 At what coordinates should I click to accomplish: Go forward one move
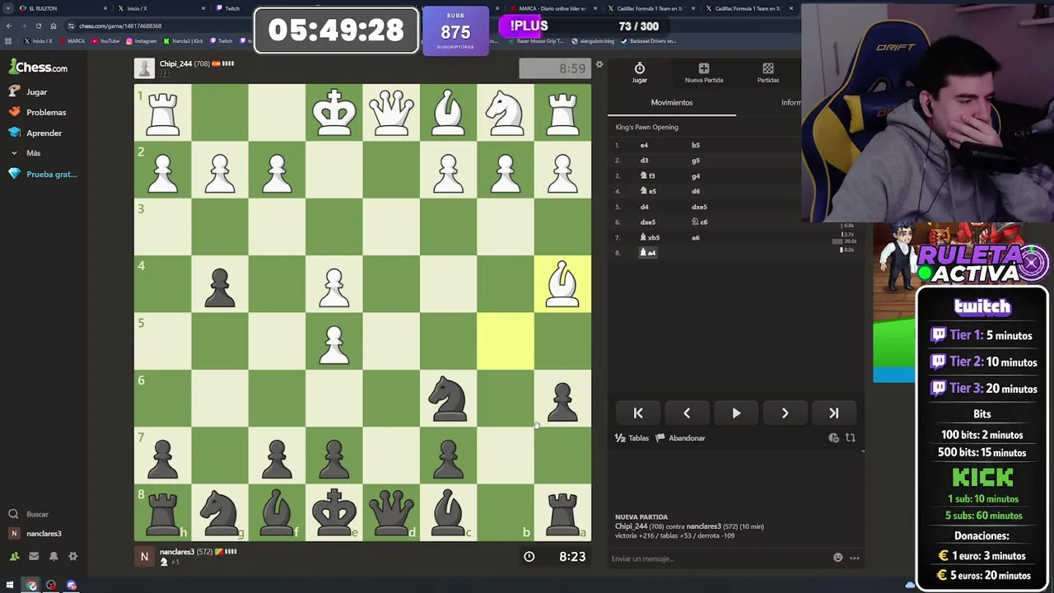point(785,413)
